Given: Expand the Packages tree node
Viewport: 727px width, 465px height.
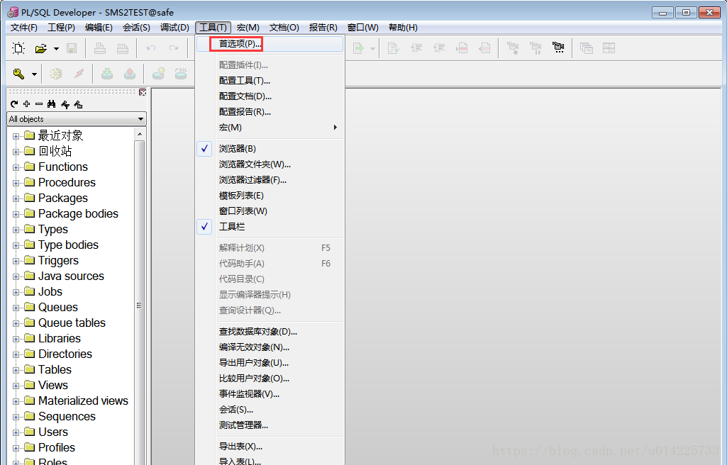Looking at the screenshot, I should pos(16,198).
